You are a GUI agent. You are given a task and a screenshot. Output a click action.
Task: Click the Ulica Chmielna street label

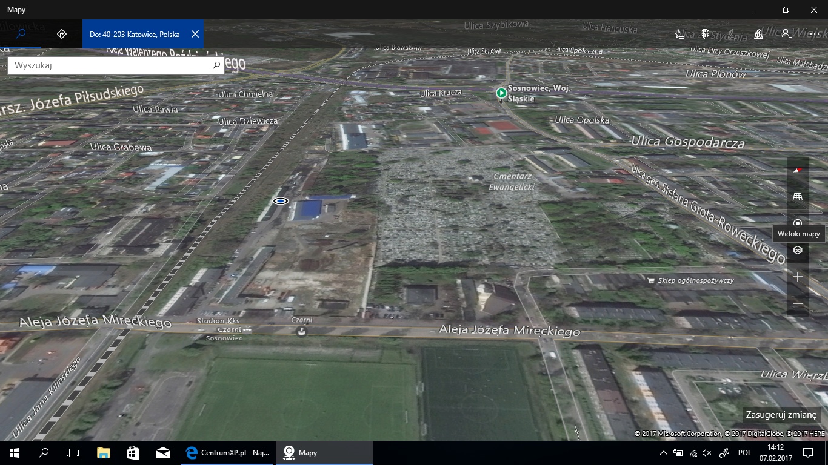[245, 94]
